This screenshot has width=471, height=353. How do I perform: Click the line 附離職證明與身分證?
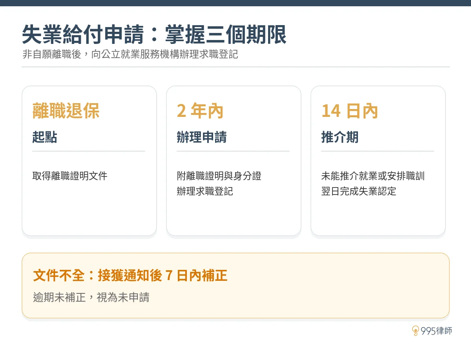coord(219,176)
